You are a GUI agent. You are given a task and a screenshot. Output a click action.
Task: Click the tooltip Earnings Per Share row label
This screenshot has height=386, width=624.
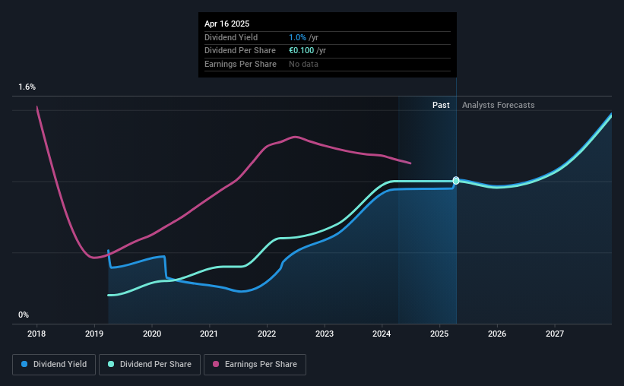240,64
